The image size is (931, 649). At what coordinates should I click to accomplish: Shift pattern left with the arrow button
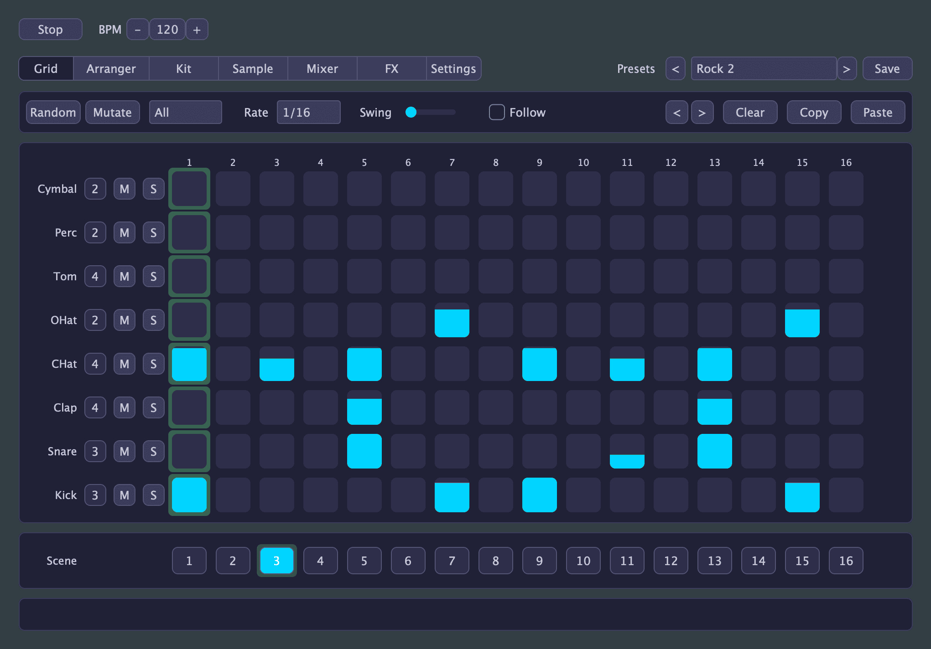677,112
